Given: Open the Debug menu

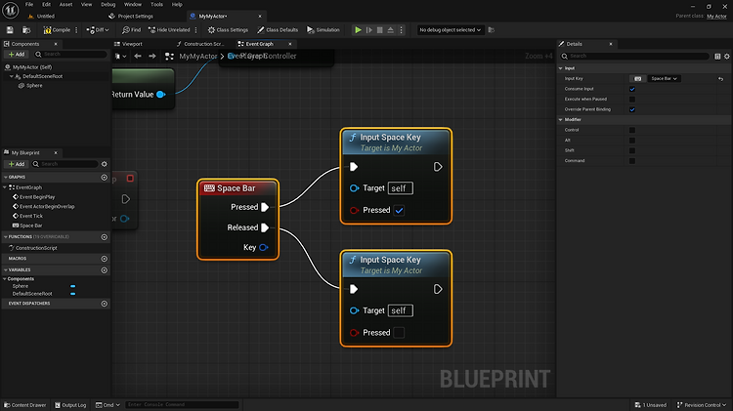Looking at the screenshot, I should click(x=108, y=4).
